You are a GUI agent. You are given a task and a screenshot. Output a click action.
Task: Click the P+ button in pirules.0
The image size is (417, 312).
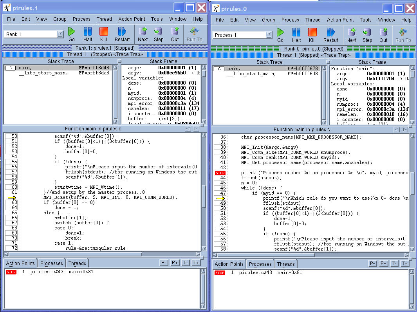point(384,264)
